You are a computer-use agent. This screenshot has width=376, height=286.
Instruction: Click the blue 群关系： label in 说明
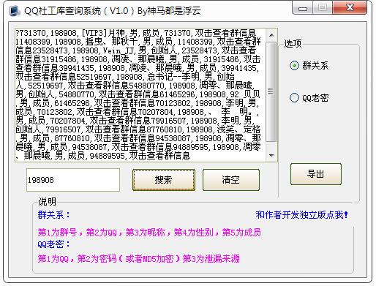click(x=53, y=215)
